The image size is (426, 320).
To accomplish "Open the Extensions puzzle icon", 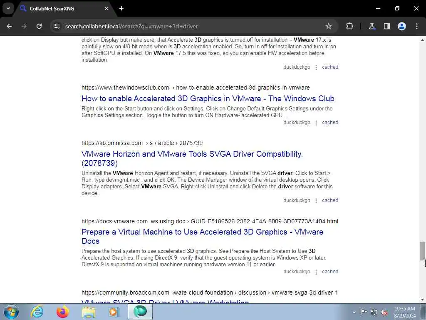I will (349, 26).
